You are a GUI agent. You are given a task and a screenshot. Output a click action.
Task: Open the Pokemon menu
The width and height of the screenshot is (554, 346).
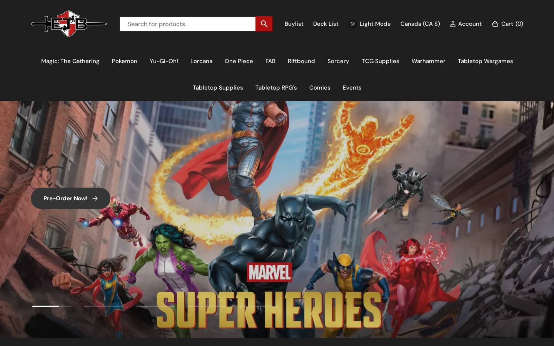point(125,61)
